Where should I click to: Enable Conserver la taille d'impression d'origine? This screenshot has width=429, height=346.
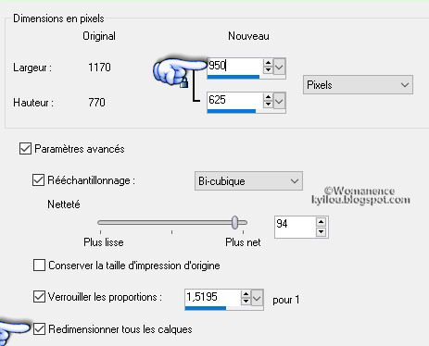click(39, 266)
